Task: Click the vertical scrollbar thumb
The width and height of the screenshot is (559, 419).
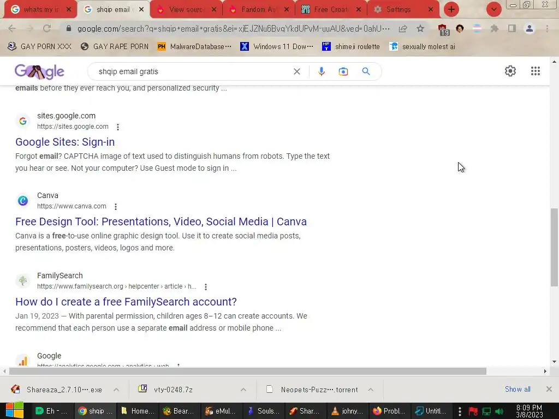Action: click(554, 247)
